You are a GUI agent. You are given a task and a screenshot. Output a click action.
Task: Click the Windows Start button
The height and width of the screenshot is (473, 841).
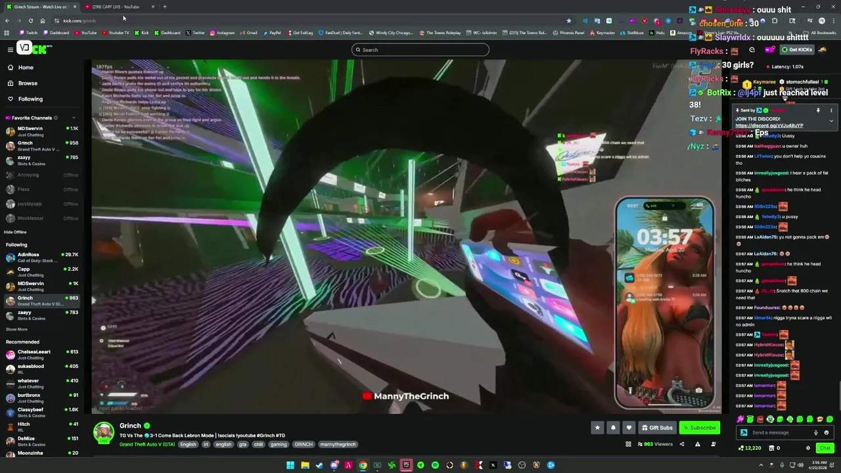click(x=290, y=465)
